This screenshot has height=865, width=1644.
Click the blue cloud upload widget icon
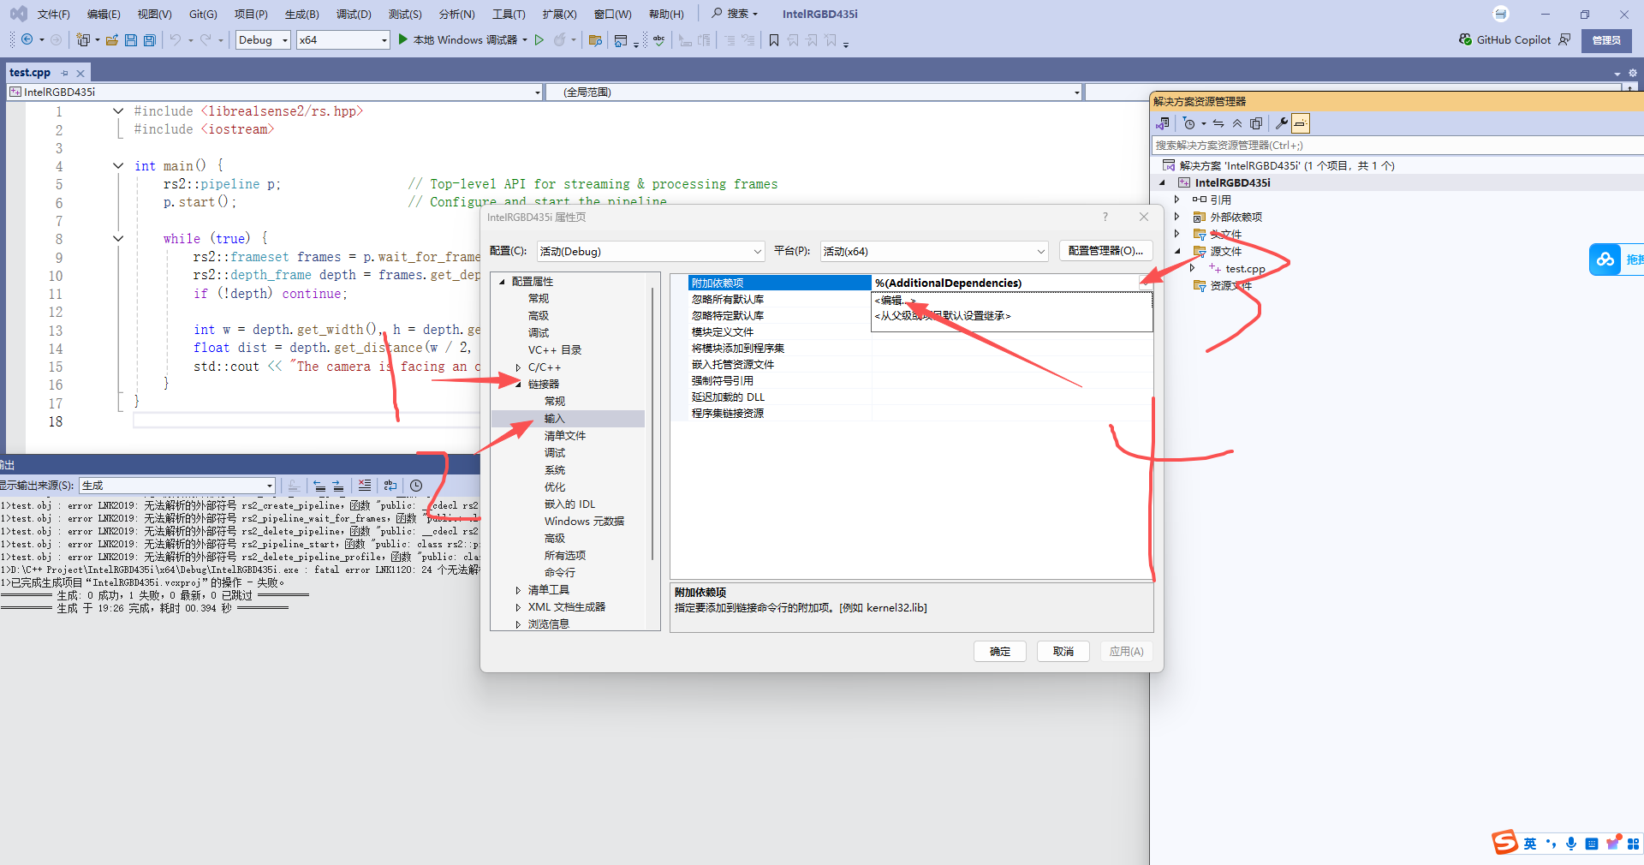coord(1605,259)
